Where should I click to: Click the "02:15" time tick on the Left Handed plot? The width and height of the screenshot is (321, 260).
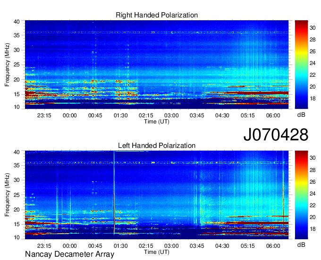pyautogui.click(x=146, y=246)
